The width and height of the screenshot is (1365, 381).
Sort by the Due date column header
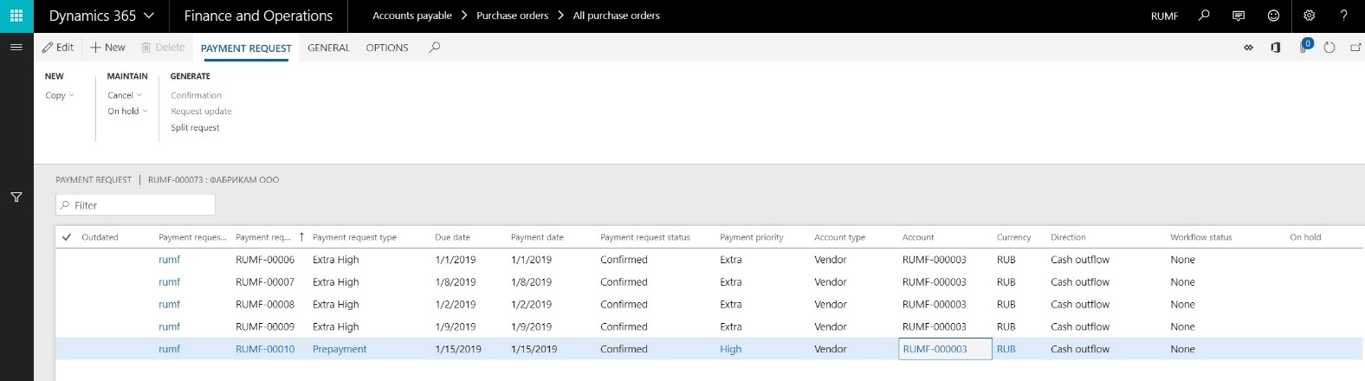tap(452, 237)
